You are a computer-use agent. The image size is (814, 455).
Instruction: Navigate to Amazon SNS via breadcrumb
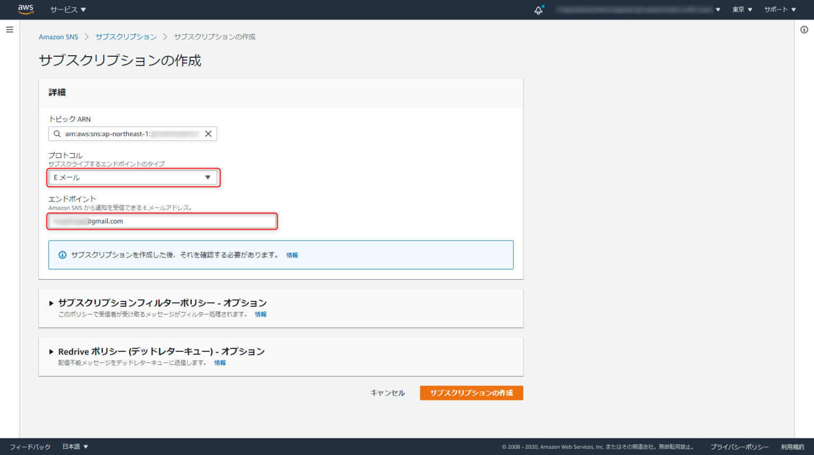pos(58,37)
